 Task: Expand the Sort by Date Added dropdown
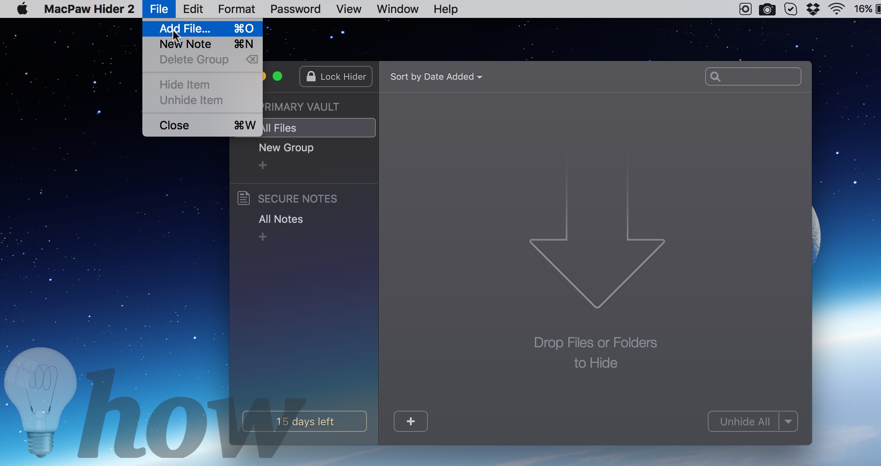(437, 76)
